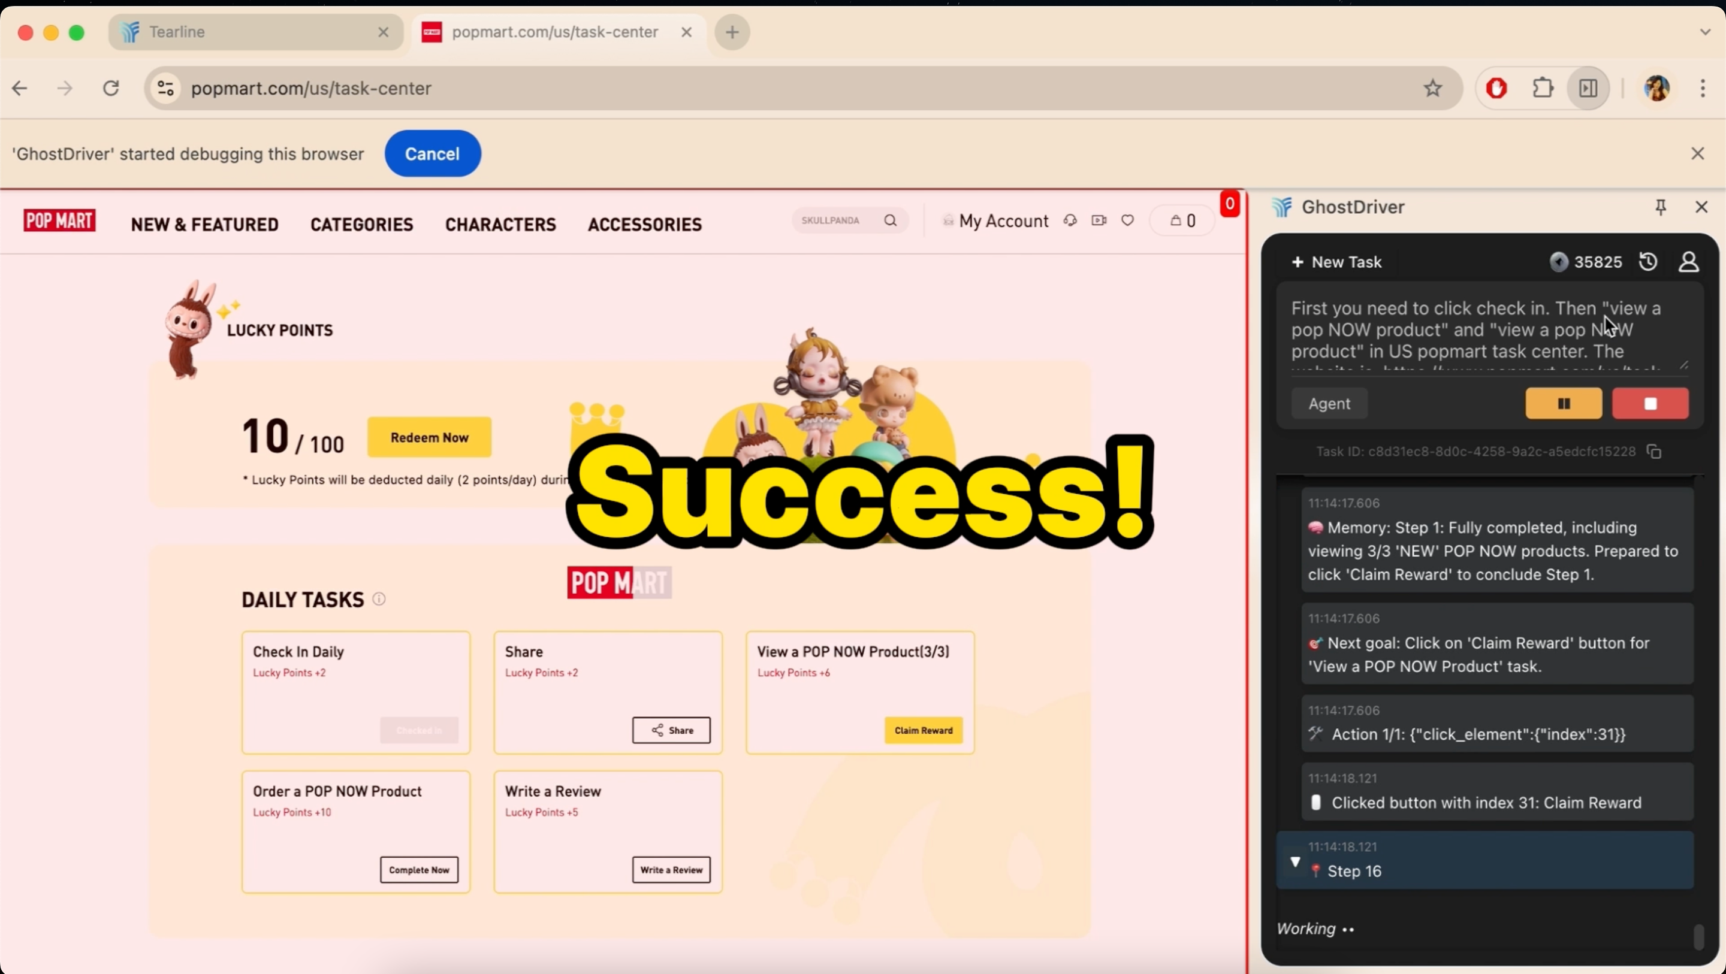Click the Write a Review button
This screenshot has width=1726, height=974.
671,870
